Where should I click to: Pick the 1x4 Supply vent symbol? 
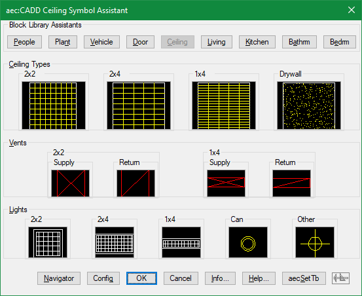(x=226, y=183)
